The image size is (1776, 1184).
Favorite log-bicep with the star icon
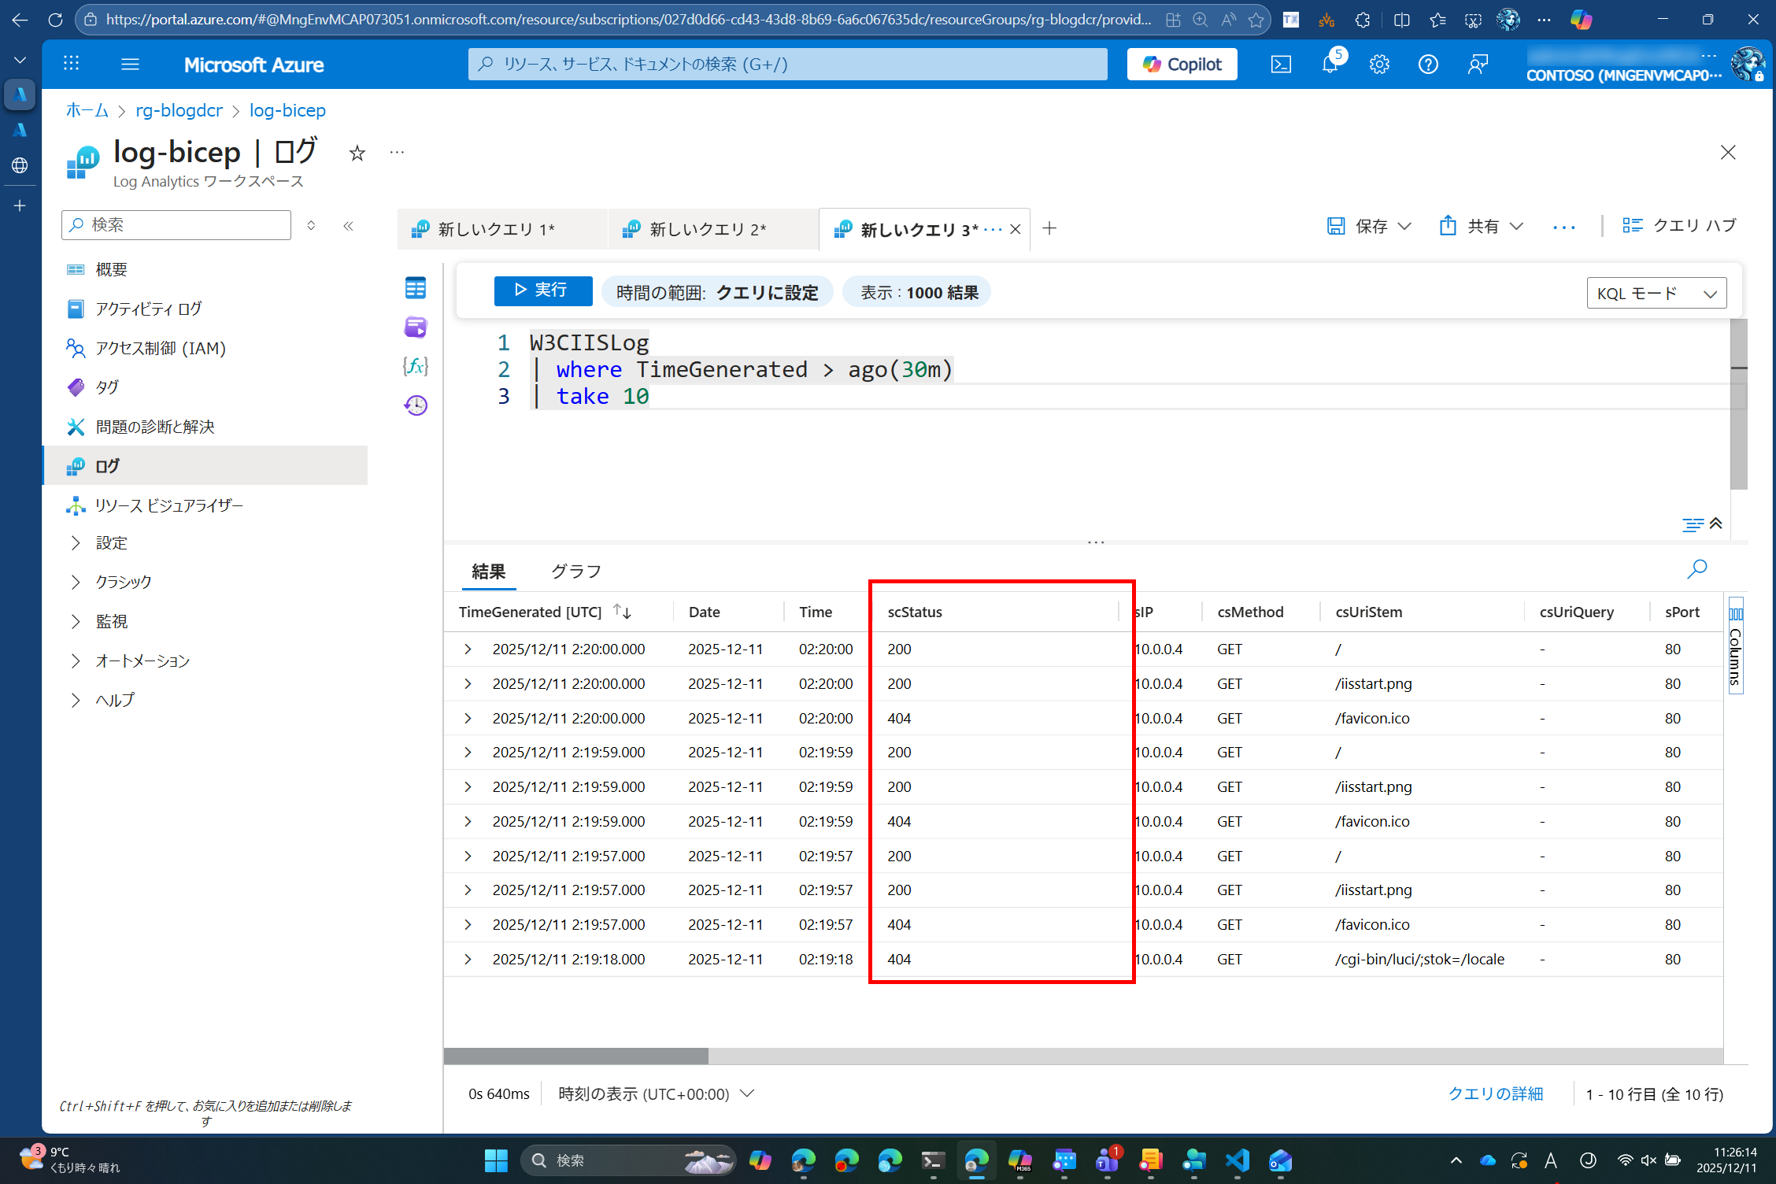(x=357, y=153)
